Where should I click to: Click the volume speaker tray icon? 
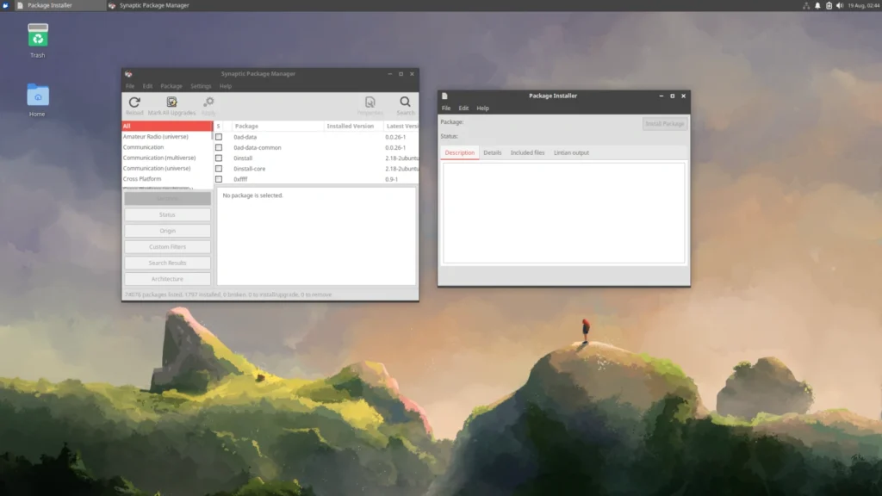coord(840,6)
